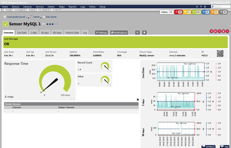Open the Notifications tab
Image resolution: width=231 pixels, height=148 pixels.
point(119,33)
